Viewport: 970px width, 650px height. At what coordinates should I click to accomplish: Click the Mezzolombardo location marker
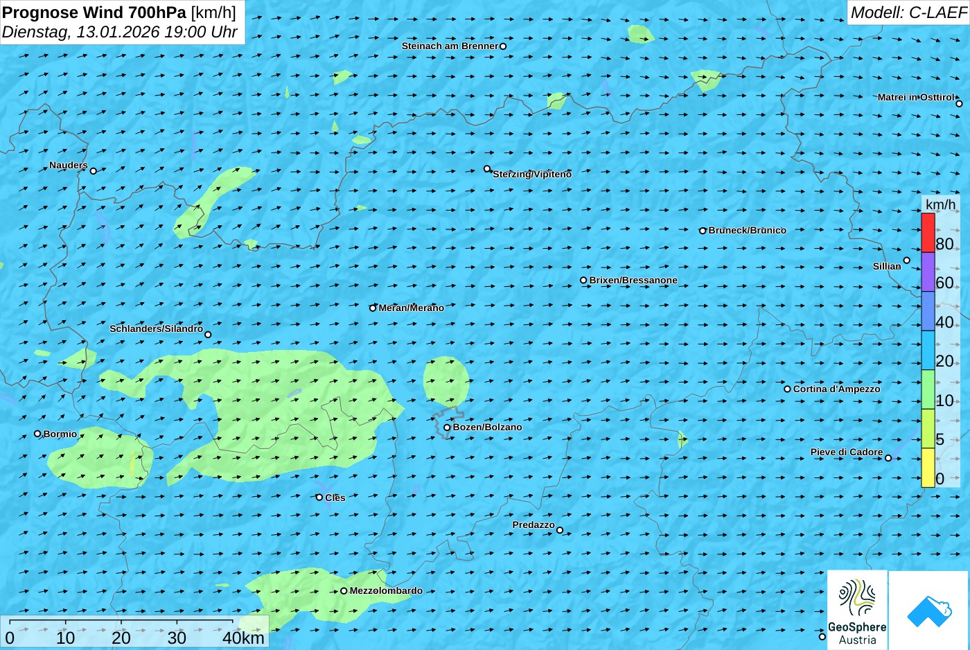[344, 591]
